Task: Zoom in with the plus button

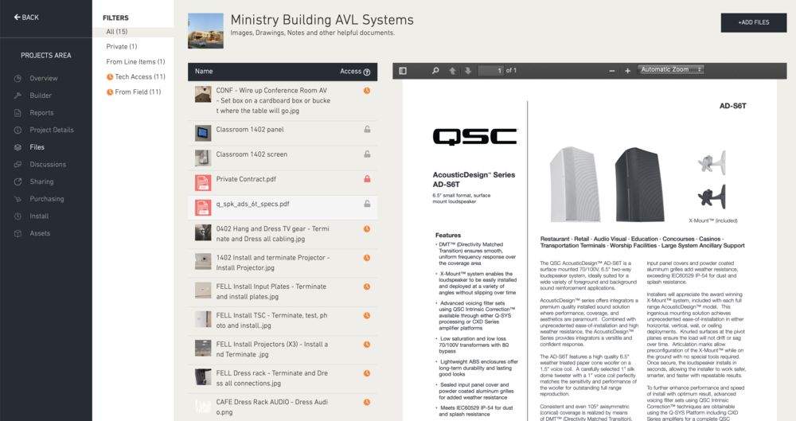Action: tap(627, 71)
